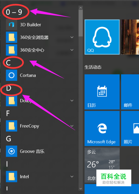
Task: Expand the 360安全中心 folder chevron
Action: [72, 50]
